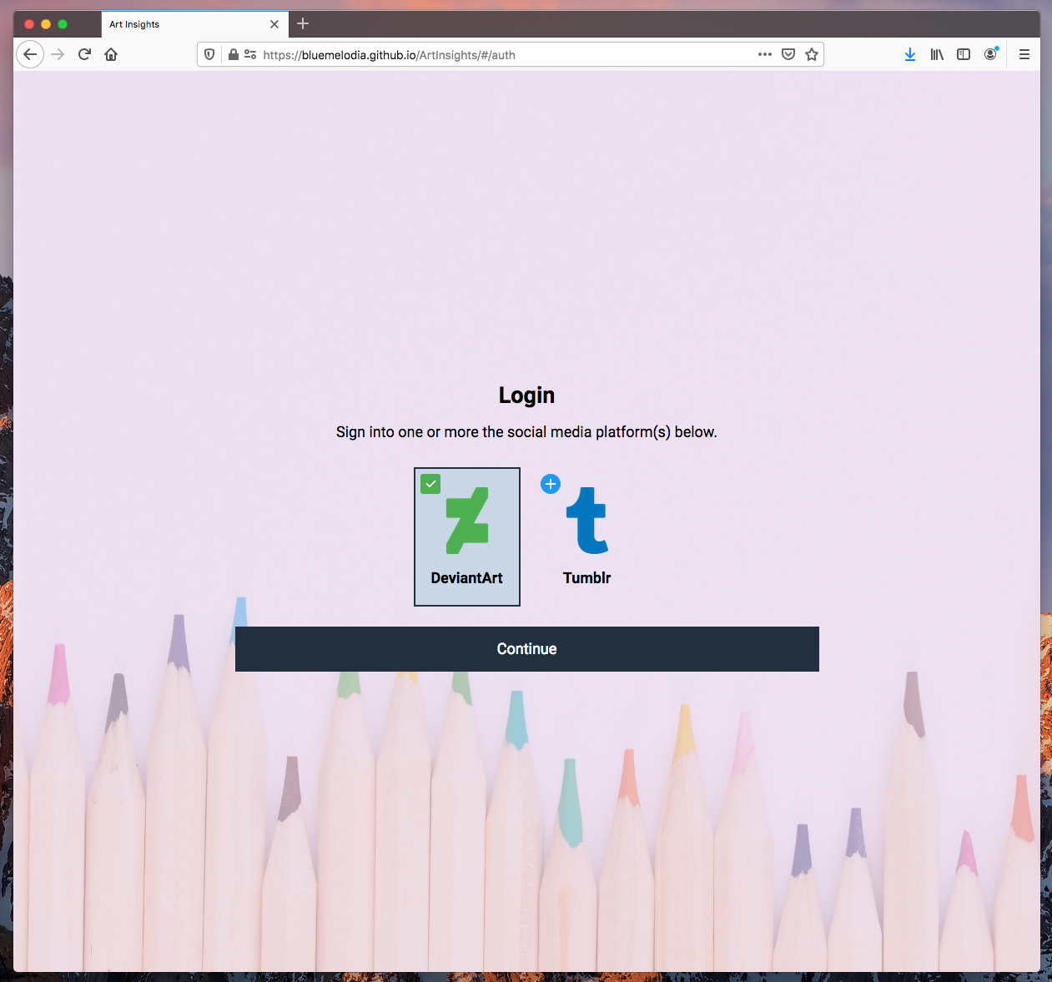The height and width of the screenshot is (982, 1052).
Task: Open the hamburger application menu
Action: pyautogui.click(x=1024, y=54)
